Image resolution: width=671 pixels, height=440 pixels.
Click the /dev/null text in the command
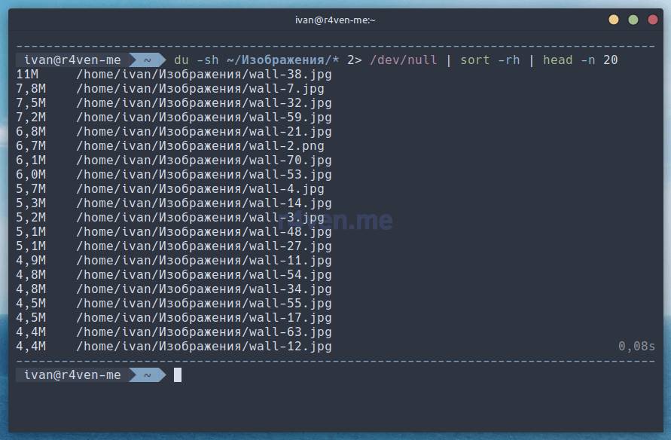(x=403, y=60)
